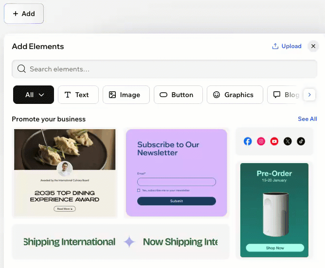
Task: Click the X (Twitter) icon in social bar
Action: tap(288, 141)
